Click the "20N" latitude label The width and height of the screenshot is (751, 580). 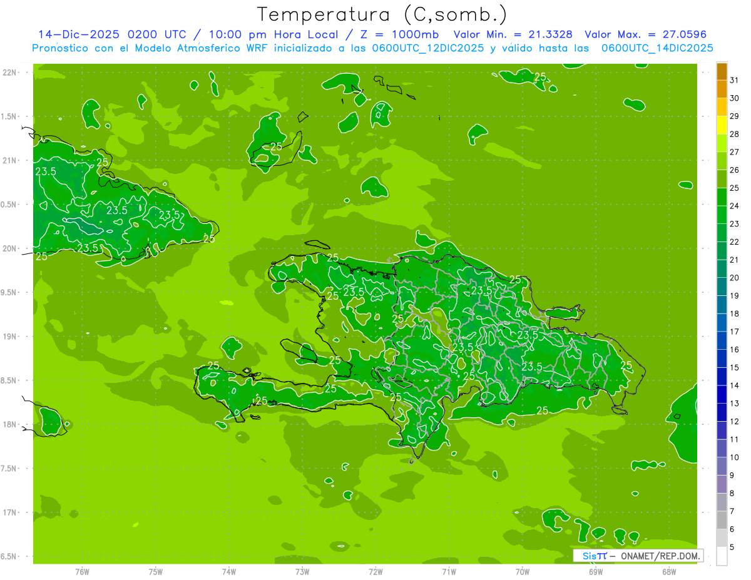pos(10,248)
